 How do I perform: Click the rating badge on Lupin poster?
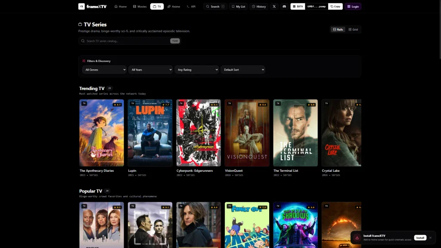(x=166, y=105)
